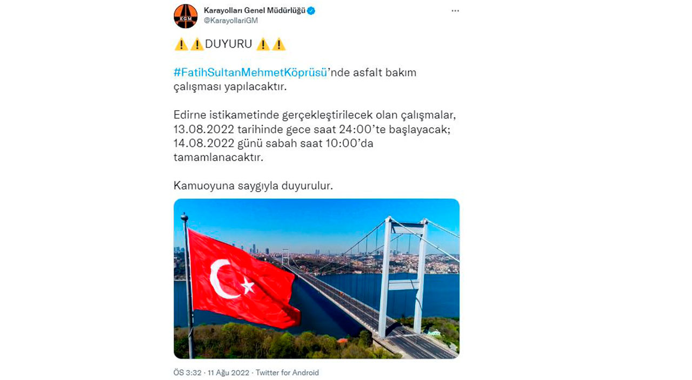Image resolution: width=692 pixels, height=380 pixels.
Task: Visit the @KarayollariGM handle
Action: pos(231,21)
